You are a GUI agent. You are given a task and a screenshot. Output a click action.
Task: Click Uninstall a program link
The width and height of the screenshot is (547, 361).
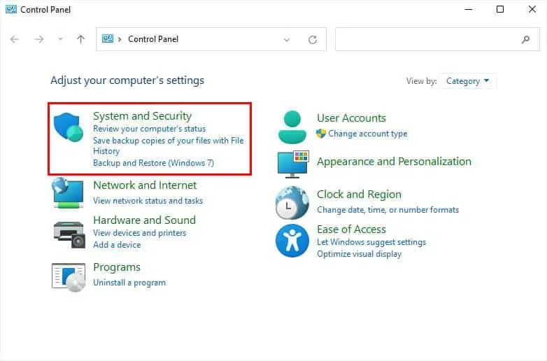(129, 283)
